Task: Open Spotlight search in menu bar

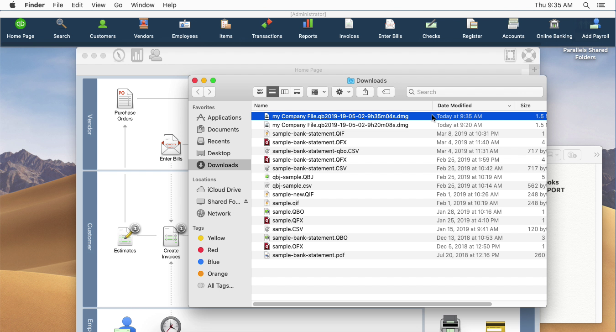Action: tap(586, 5)
